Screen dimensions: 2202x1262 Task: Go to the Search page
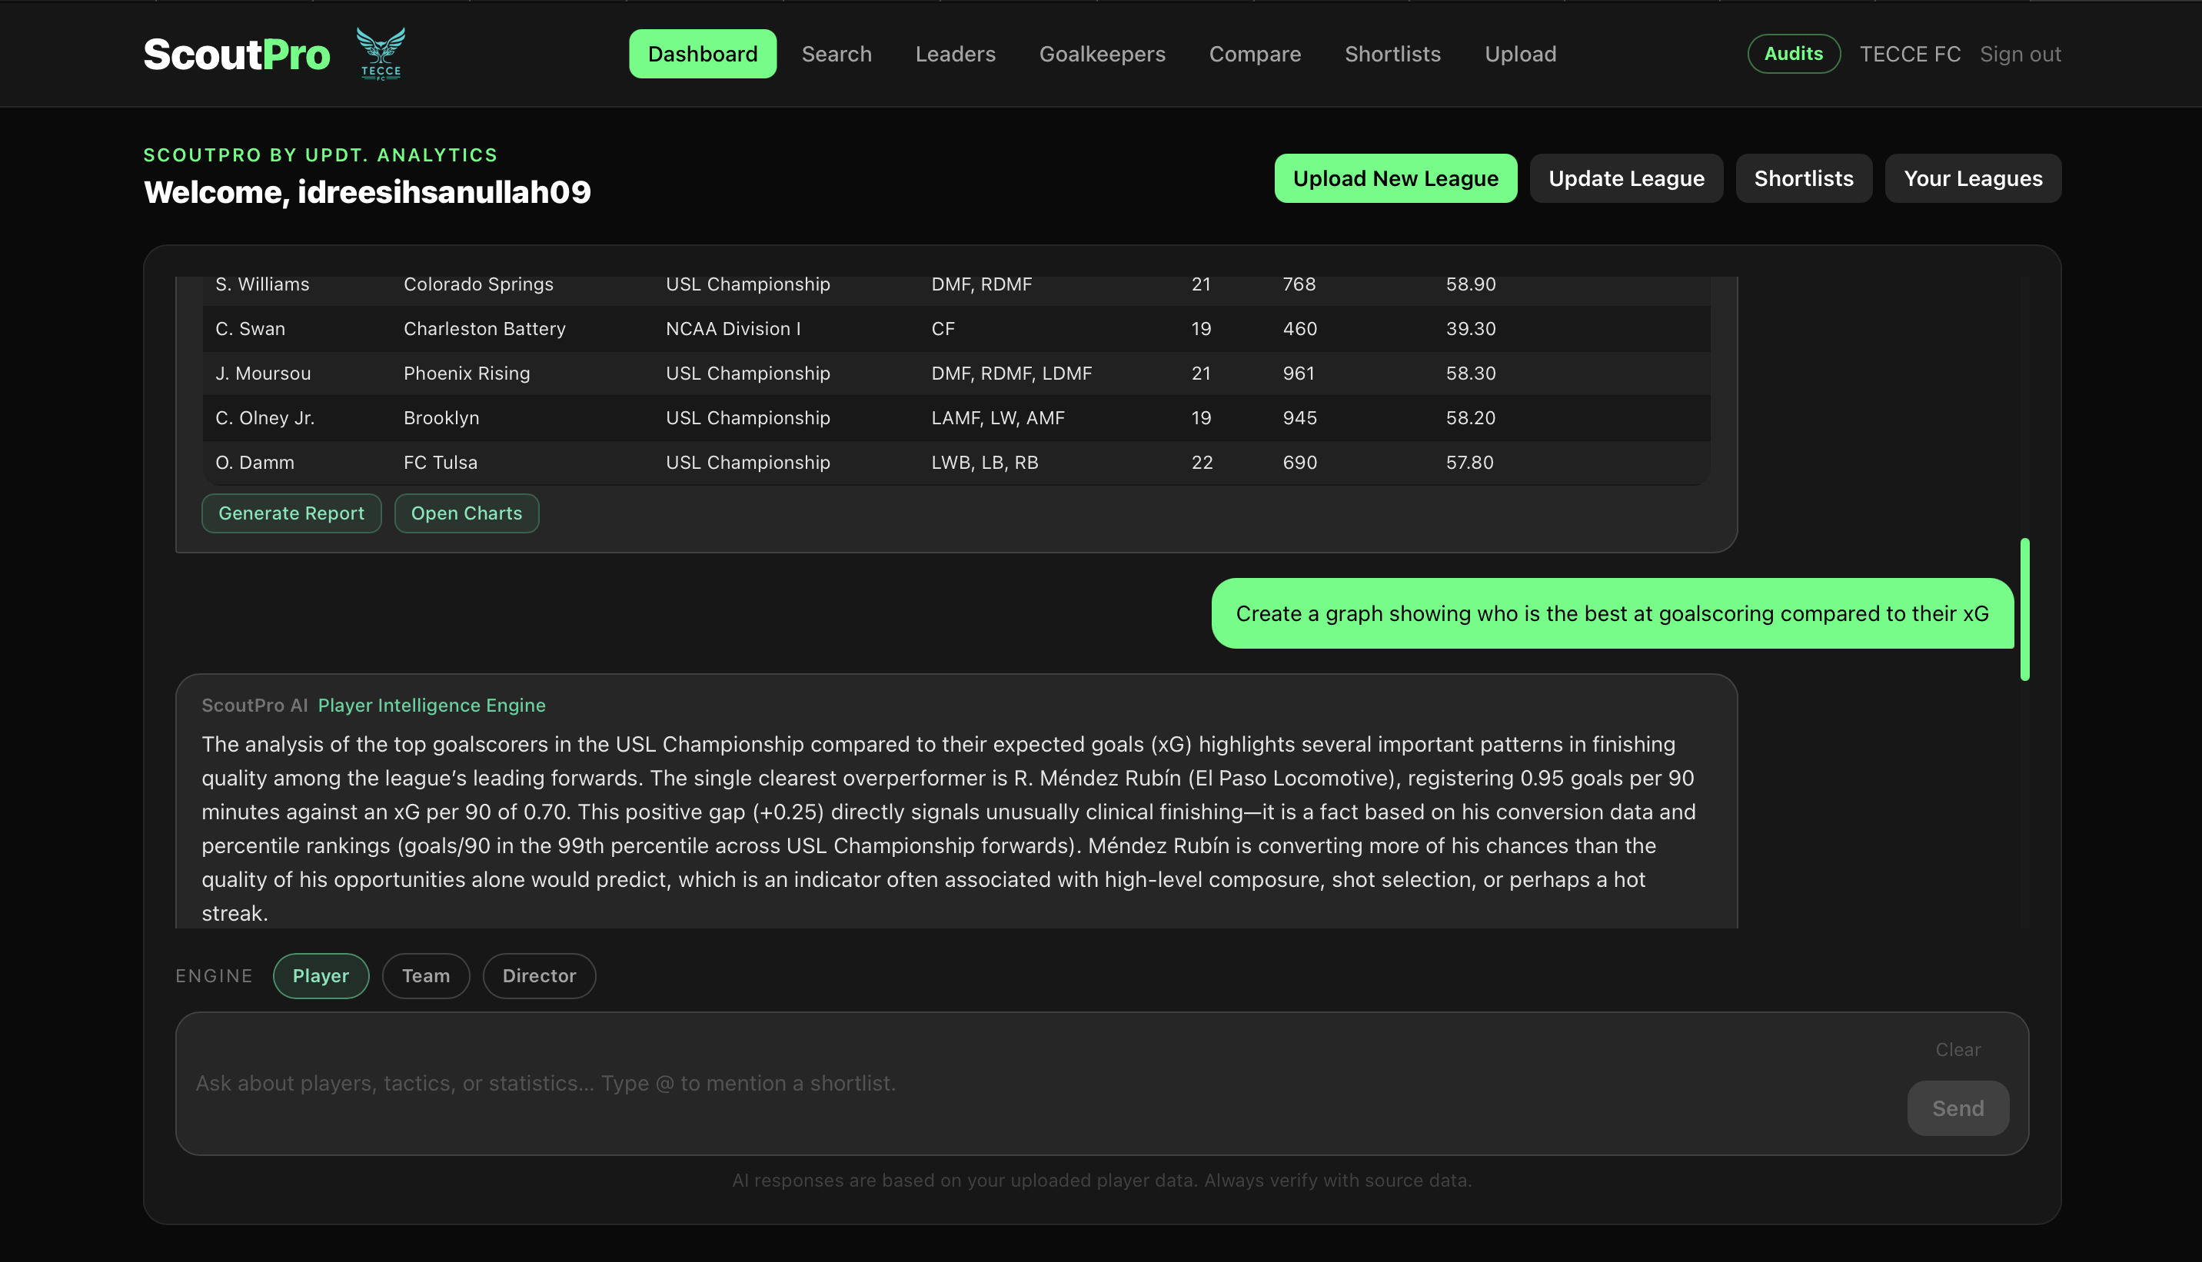click(837, 54)
